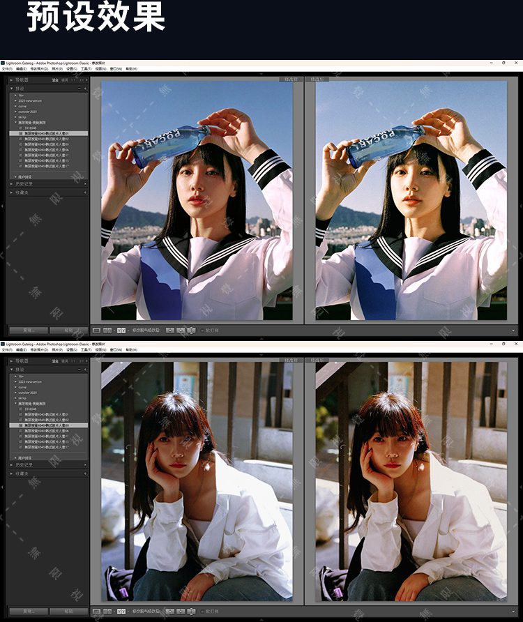Select 适合 zoom option in upper 导航器 header
The height and width of the screenshot is (622, 523).
pos(54,80)
